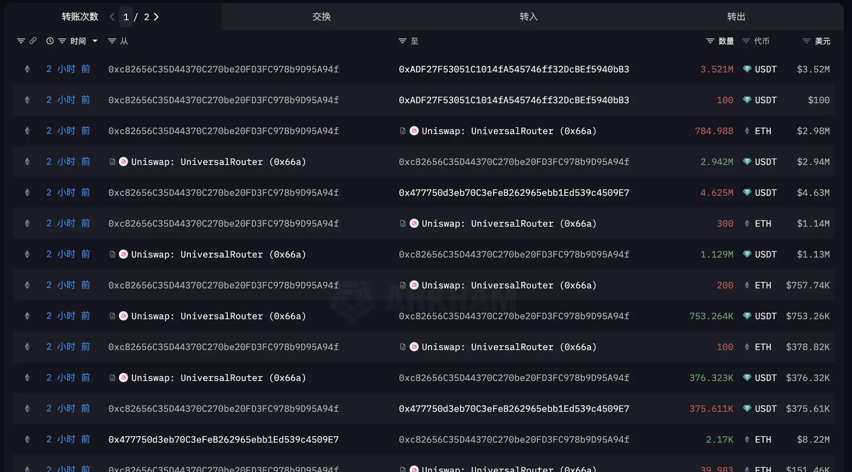Switch to the 转出 tab
The height and width of the screenshot is (472, 852).
click(x=736, y=17)
